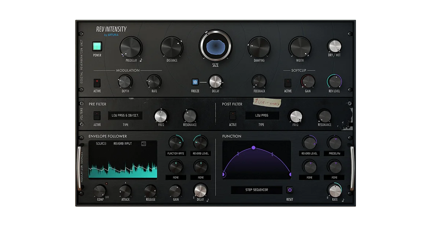Click the Freeze snowflake icon
This screenshot has height=225, width=423.
coord(195,82)
